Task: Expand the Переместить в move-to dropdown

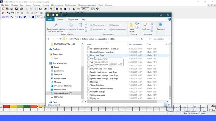Action: (107, 25)
